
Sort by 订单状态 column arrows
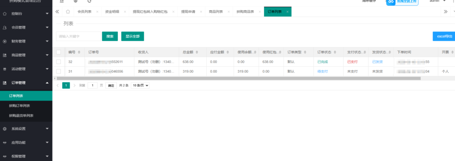pyautogui.click(x=335, y=52)
